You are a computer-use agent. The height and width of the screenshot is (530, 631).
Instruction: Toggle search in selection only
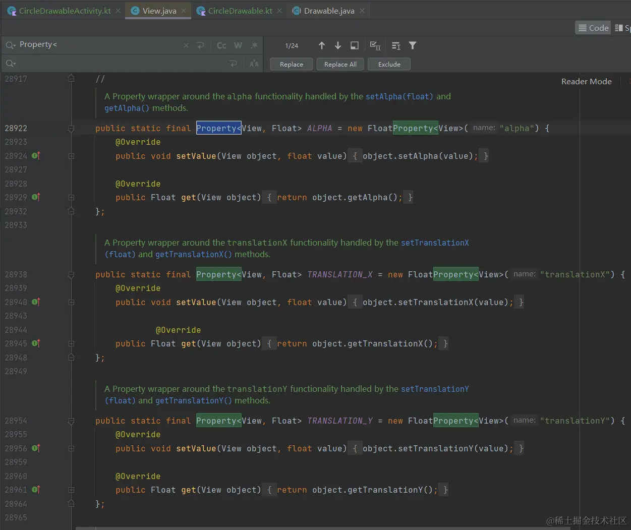(x=396, y=46)
